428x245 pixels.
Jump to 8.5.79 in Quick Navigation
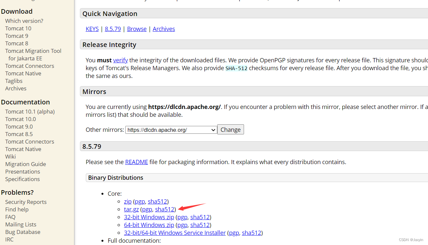pos(113,29)
